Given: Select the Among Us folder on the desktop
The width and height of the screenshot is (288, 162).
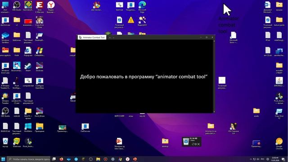Looking at the screenshot, I should click(x=211, y=128).
